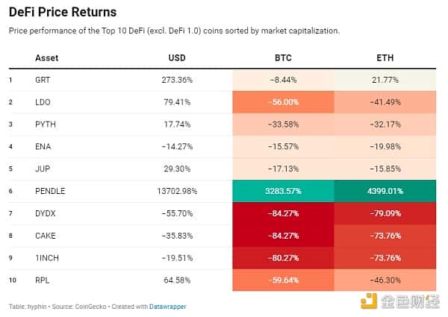Image resolution: width=448 pixels, height=317 pixels.
Task: Click the RPL −46.30% ETH cell
Action: 385,280
